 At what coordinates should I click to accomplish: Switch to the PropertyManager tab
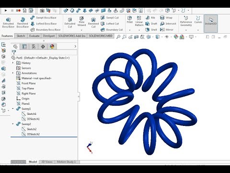(x=24, y=47)
